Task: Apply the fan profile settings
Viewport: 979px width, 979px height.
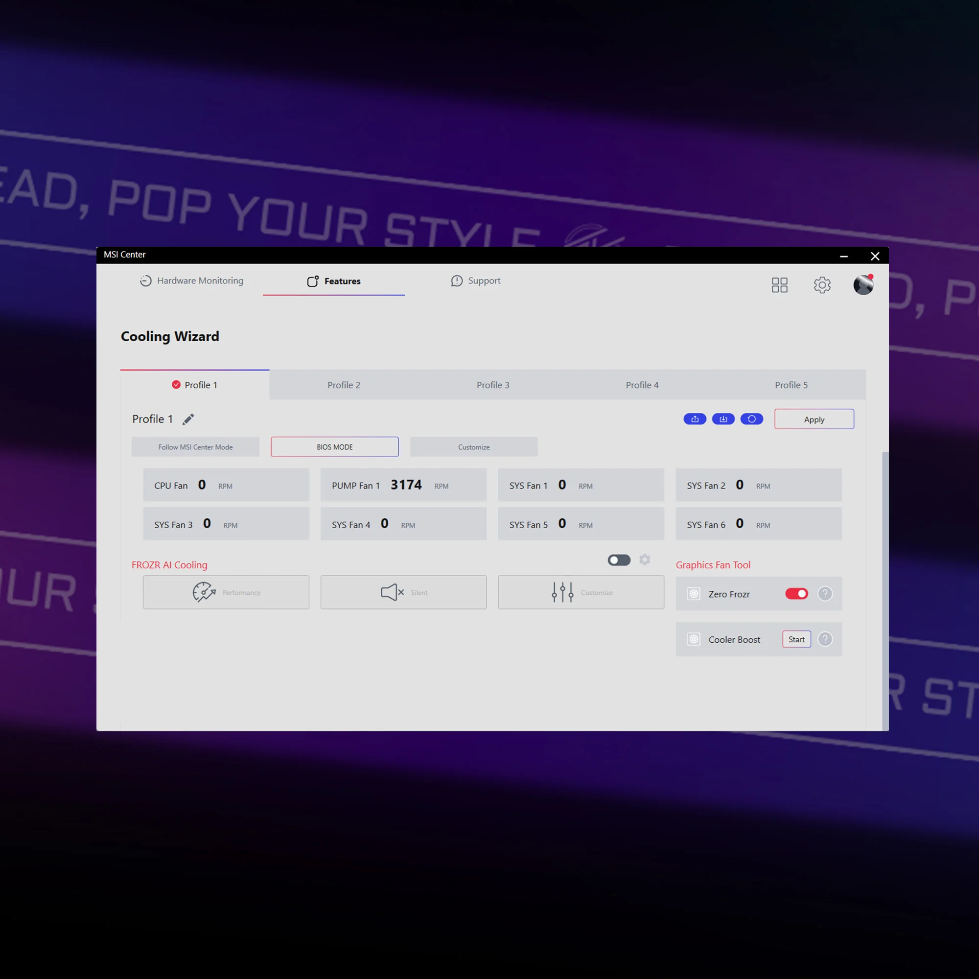Action: click(814, 419)
